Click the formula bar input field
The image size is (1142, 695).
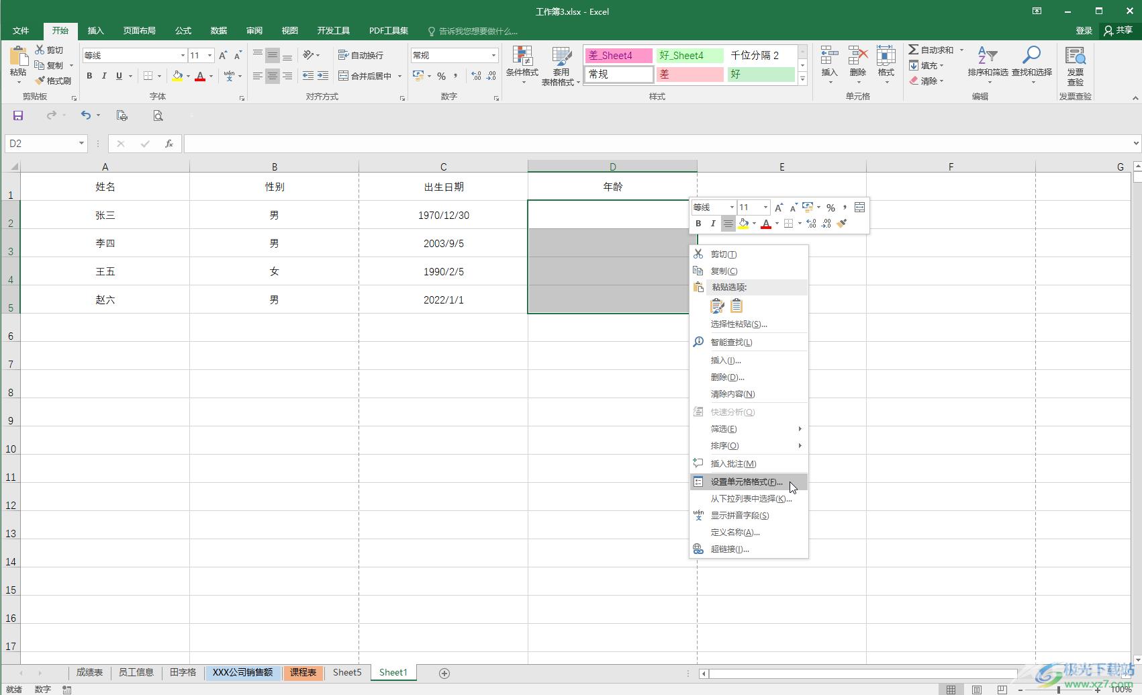[x=658, y=143]
